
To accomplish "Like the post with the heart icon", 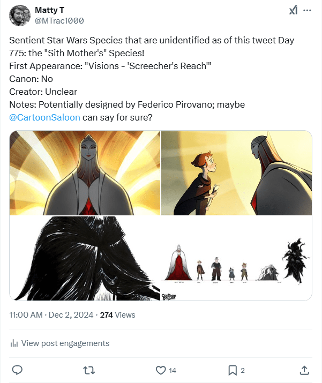I will click(x=161, y=370).
